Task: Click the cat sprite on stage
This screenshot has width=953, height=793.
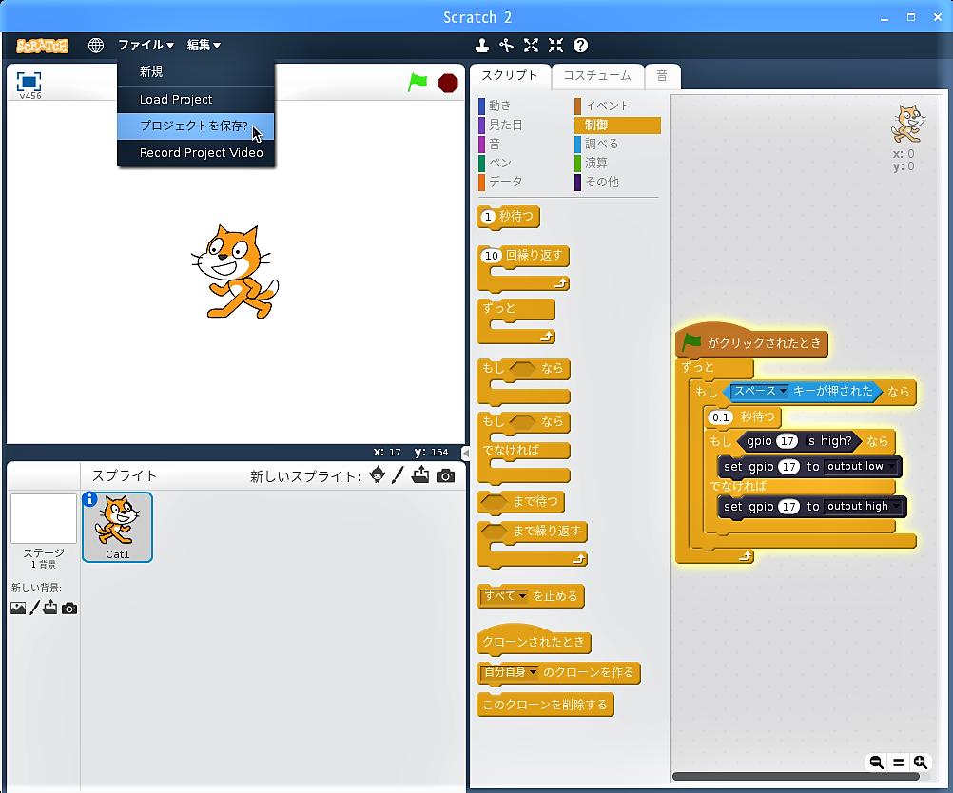Action: click(235, 272)
